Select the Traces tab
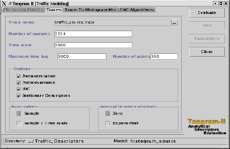 [54, 10]
